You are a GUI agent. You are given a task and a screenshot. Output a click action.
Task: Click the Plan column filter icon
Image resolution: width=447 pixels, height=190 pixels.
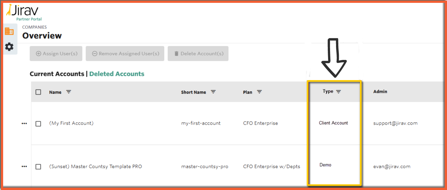click(x=259, y=92)
